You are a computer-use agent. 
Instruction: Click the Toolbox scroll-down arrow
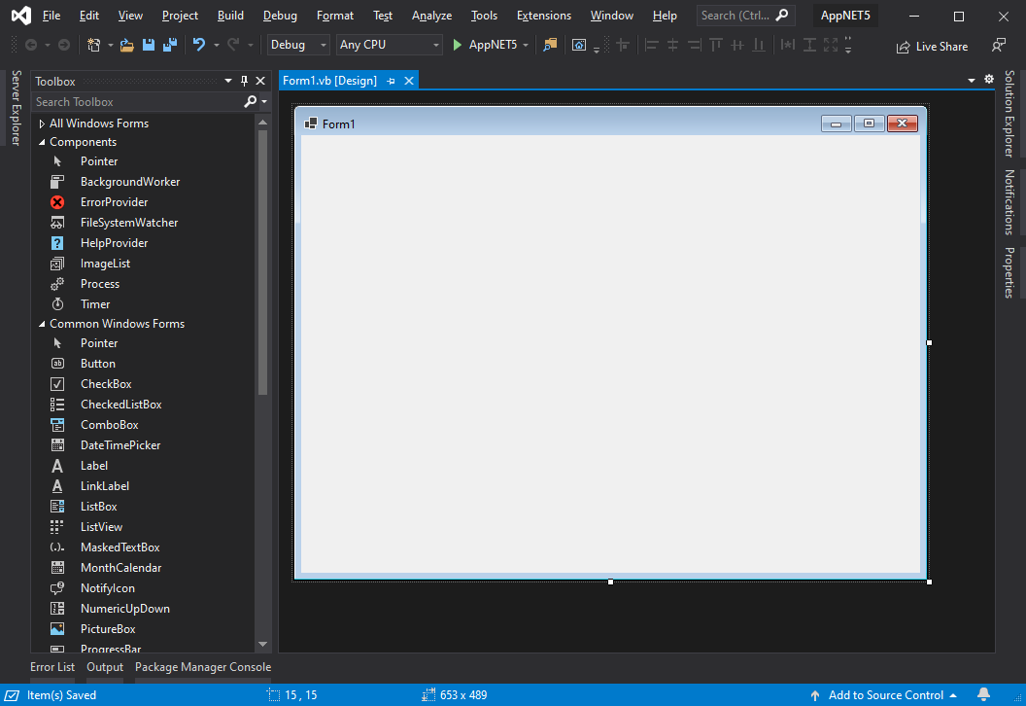point(262,644)
